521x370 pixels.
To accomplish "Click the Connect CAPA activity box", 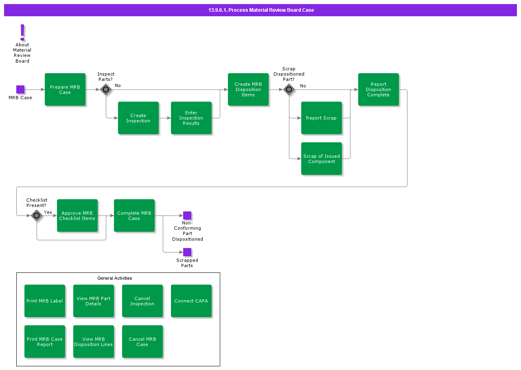I will tap(191, 301).
